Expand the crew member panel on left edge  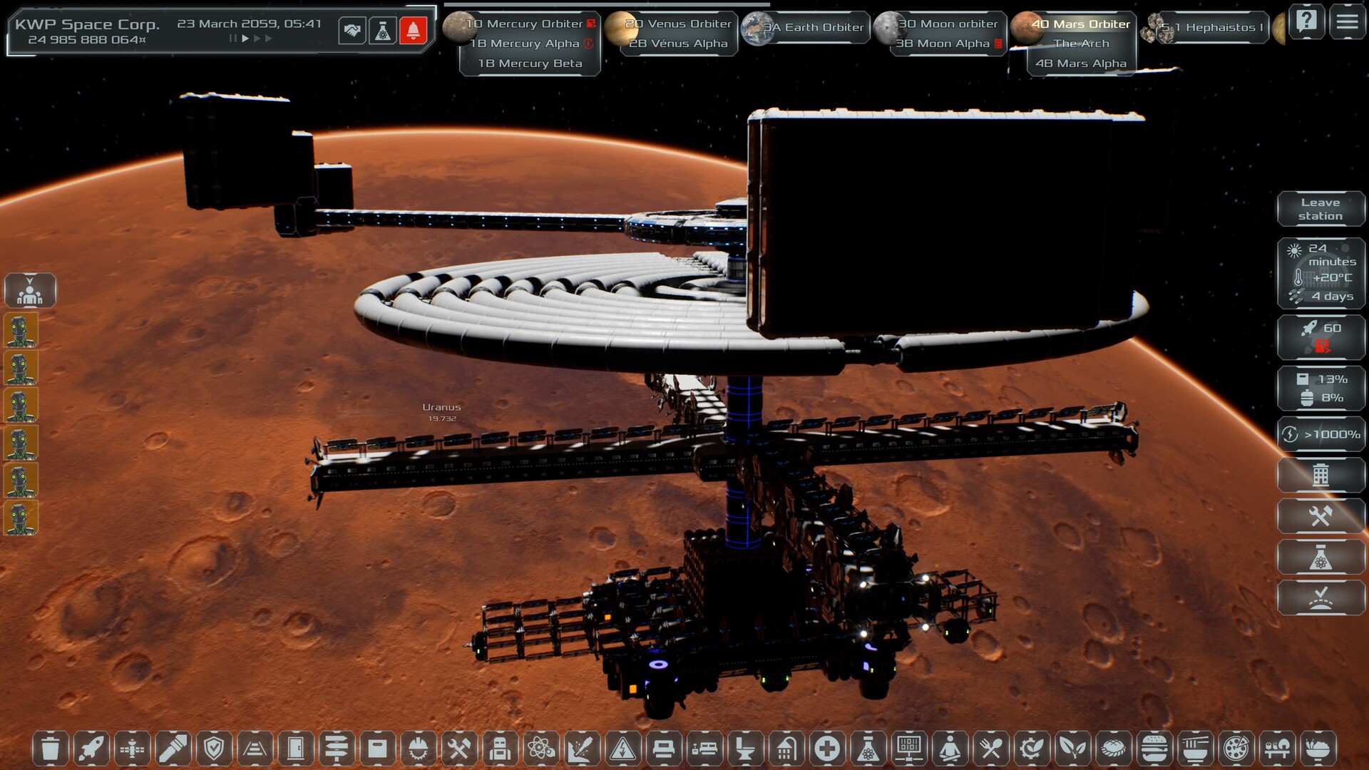[x=29, y=290]
